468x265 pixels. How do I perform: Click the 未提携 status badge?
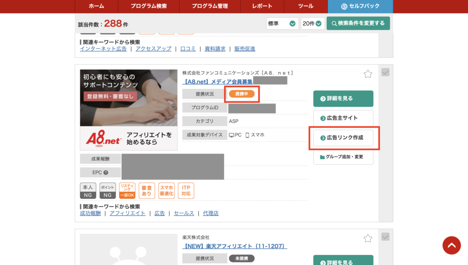242,259
